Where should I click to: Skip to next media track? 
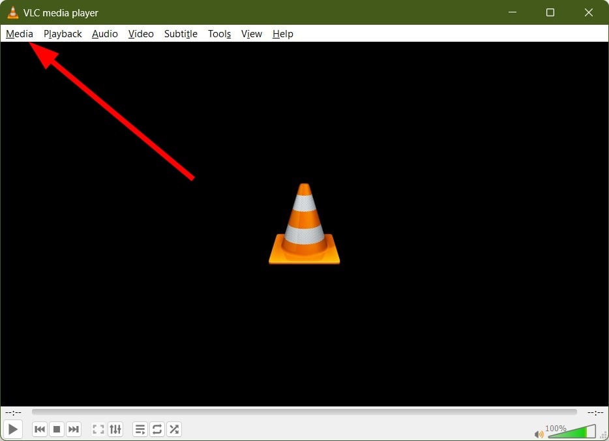click(x=74, y=429)
